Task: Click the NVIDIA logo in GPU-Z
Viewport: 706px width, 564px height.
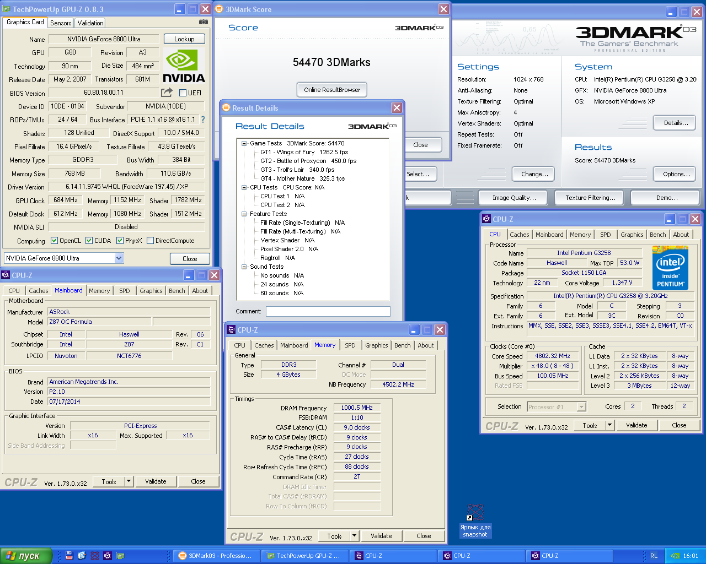Action: (x=184, y=66)
